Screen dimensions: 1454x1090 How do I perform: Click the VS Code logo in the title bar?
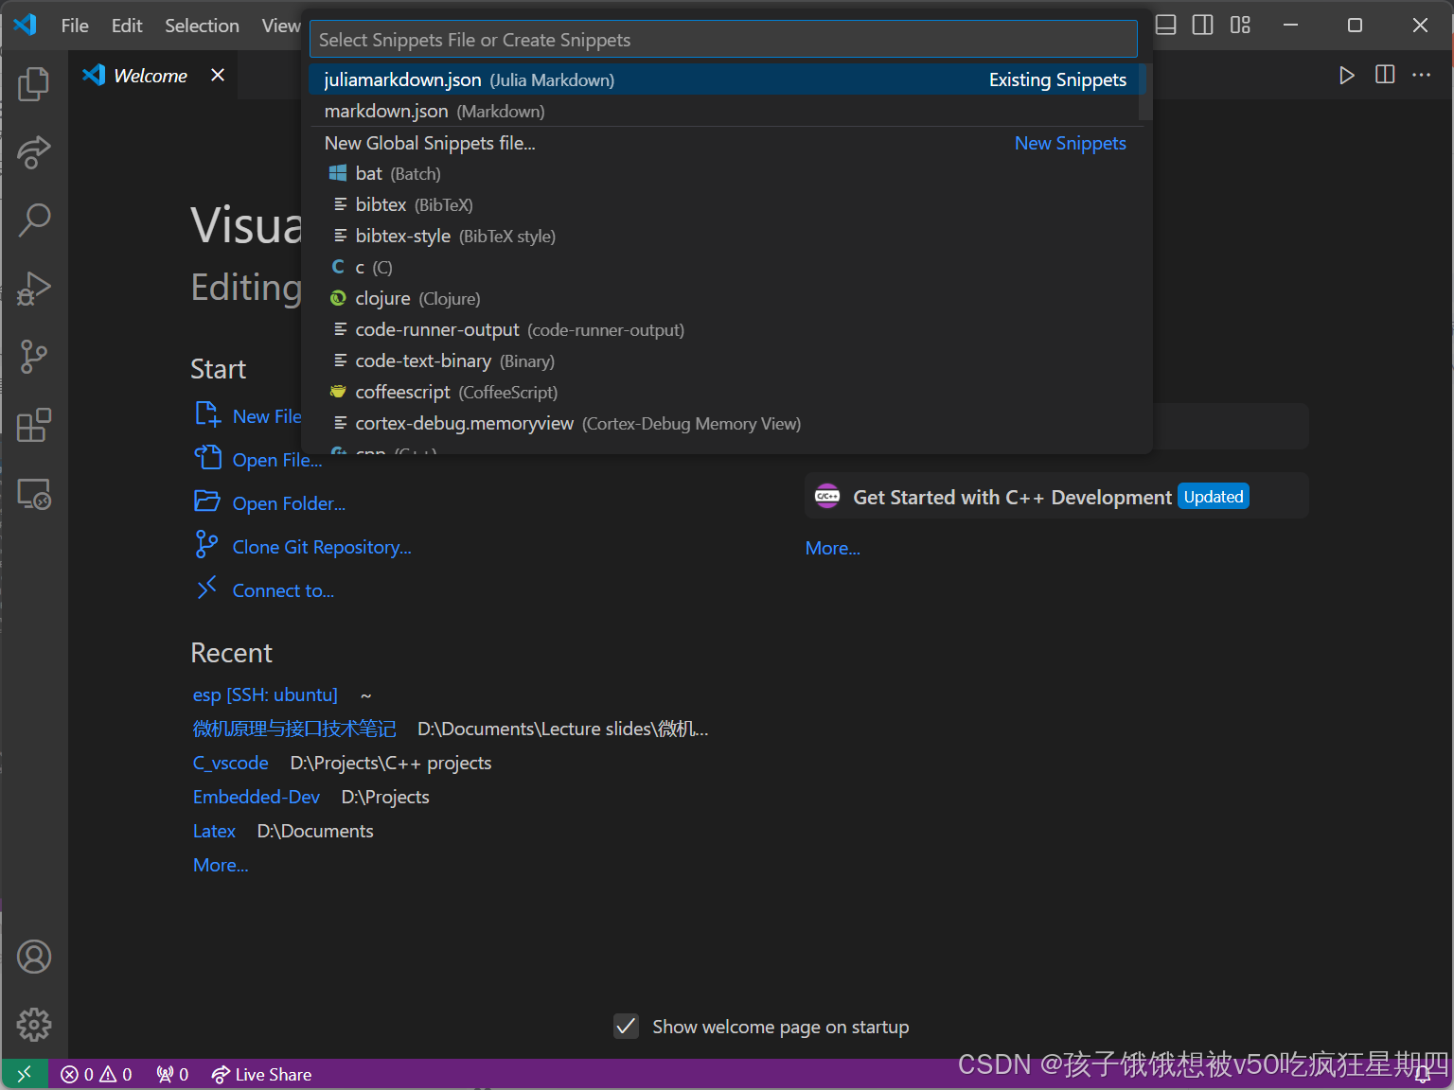click(26, 26)
